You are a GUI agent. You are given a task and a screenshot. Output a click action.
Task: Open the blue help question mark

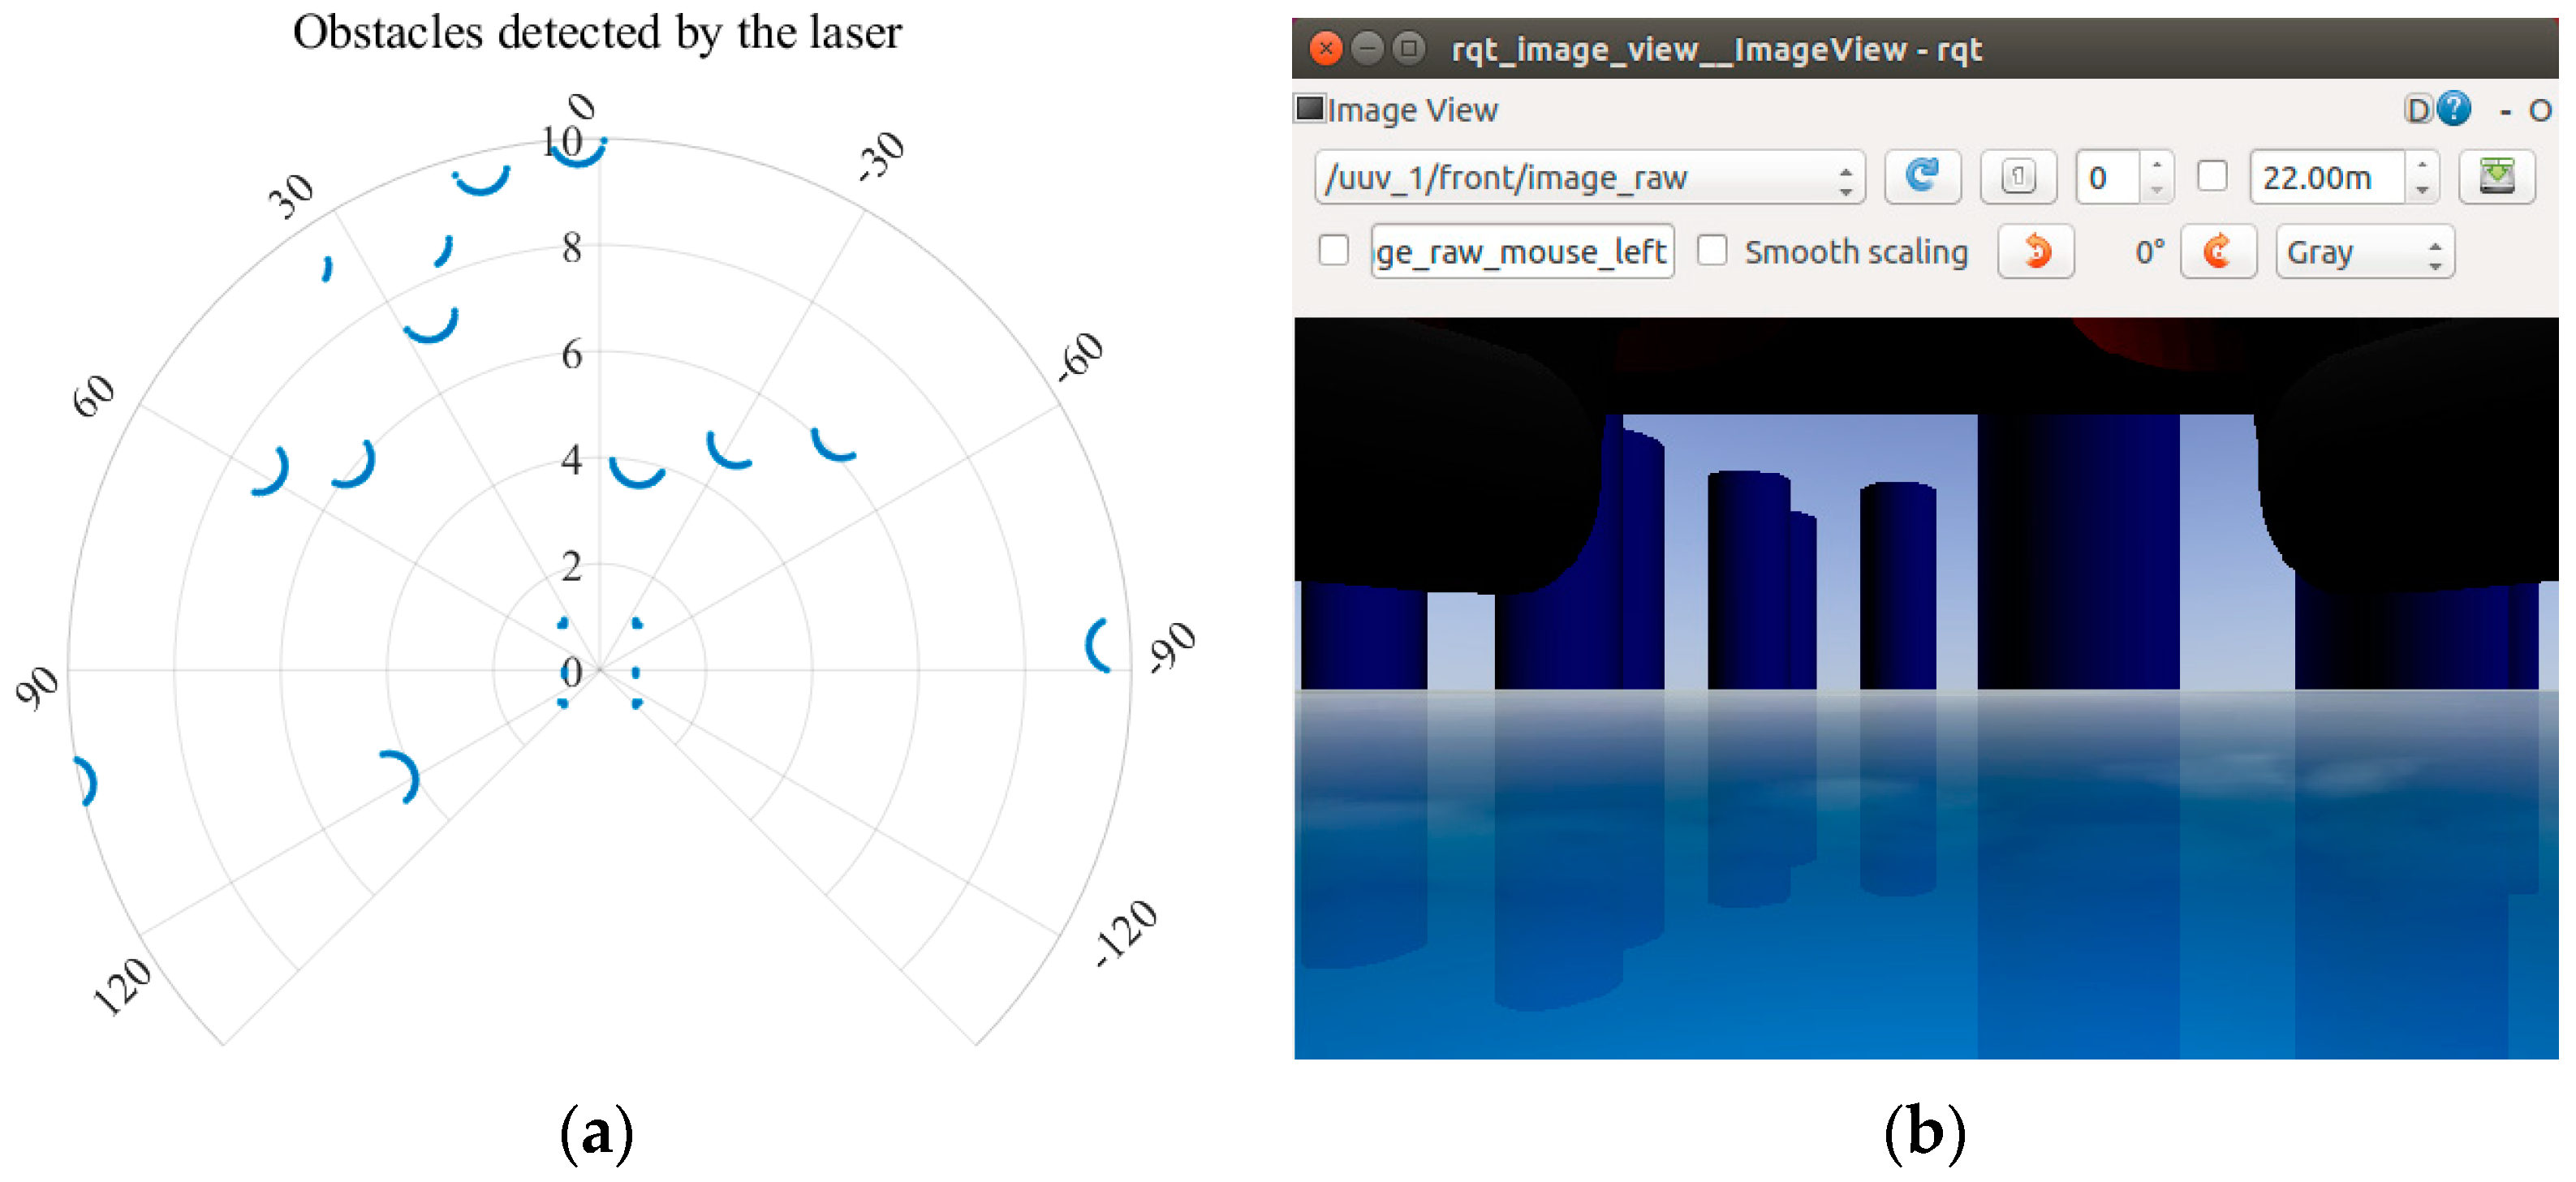point(2454,108)
